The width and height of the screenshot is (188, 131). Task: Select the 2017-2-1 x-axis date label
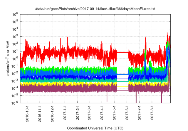[78, 113]
